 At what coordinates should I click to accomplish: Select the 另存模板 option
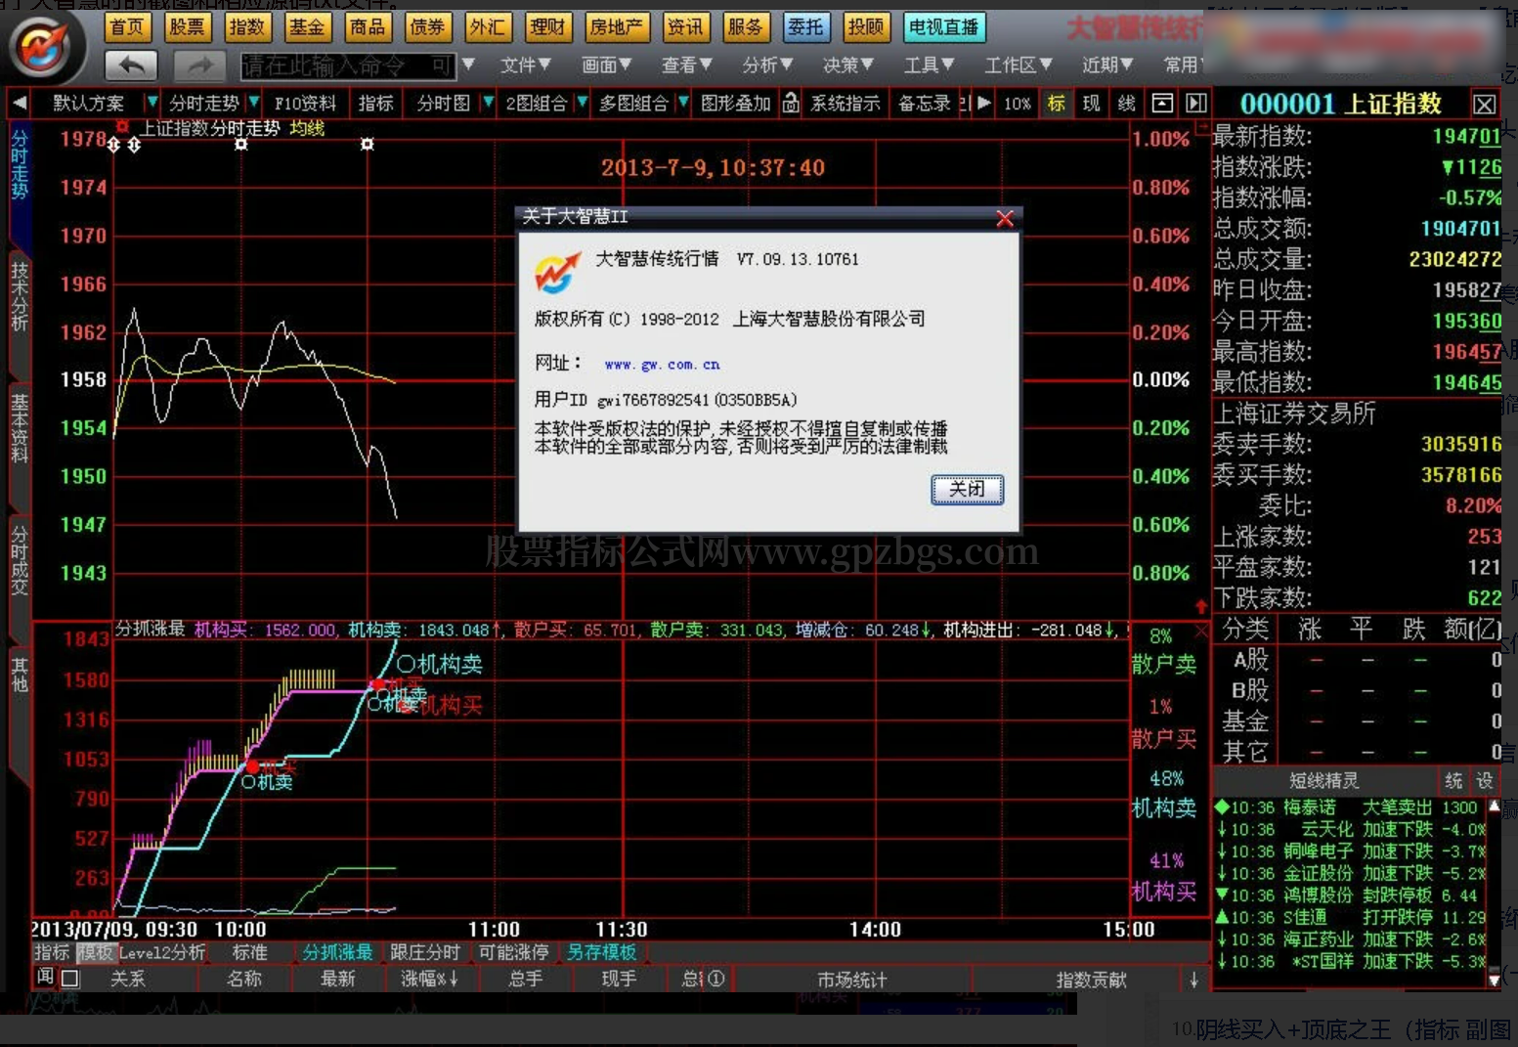602,952
